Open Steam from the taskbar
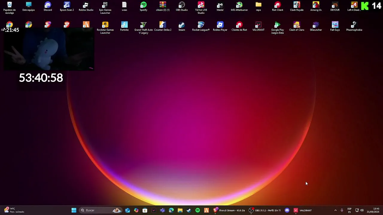This screenshot has height=215, width=383. (x=189, y=210)
